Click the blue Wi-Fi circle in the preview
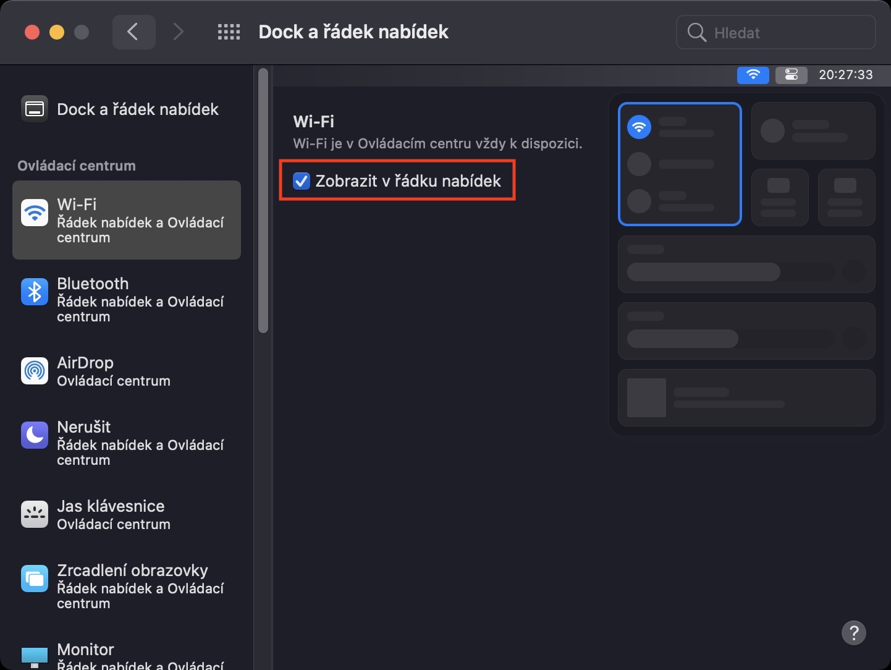The width and height of the screenshot is (891, 670). 640,127
